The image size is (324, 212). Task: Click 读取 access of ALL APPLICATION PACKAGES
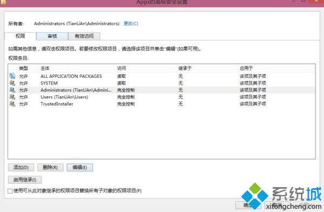(x=122, y=76)
